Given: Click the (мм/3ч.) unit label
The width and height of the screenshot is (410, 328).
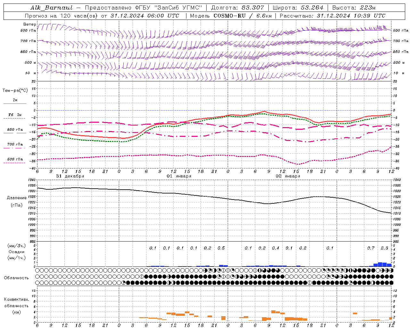Looking at the screenshot, I should click(16, 246).
